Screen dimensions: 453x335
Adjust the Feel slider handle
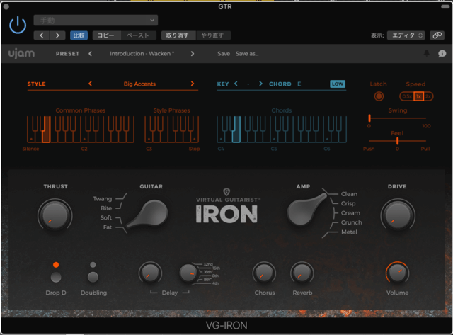point(398,141)
